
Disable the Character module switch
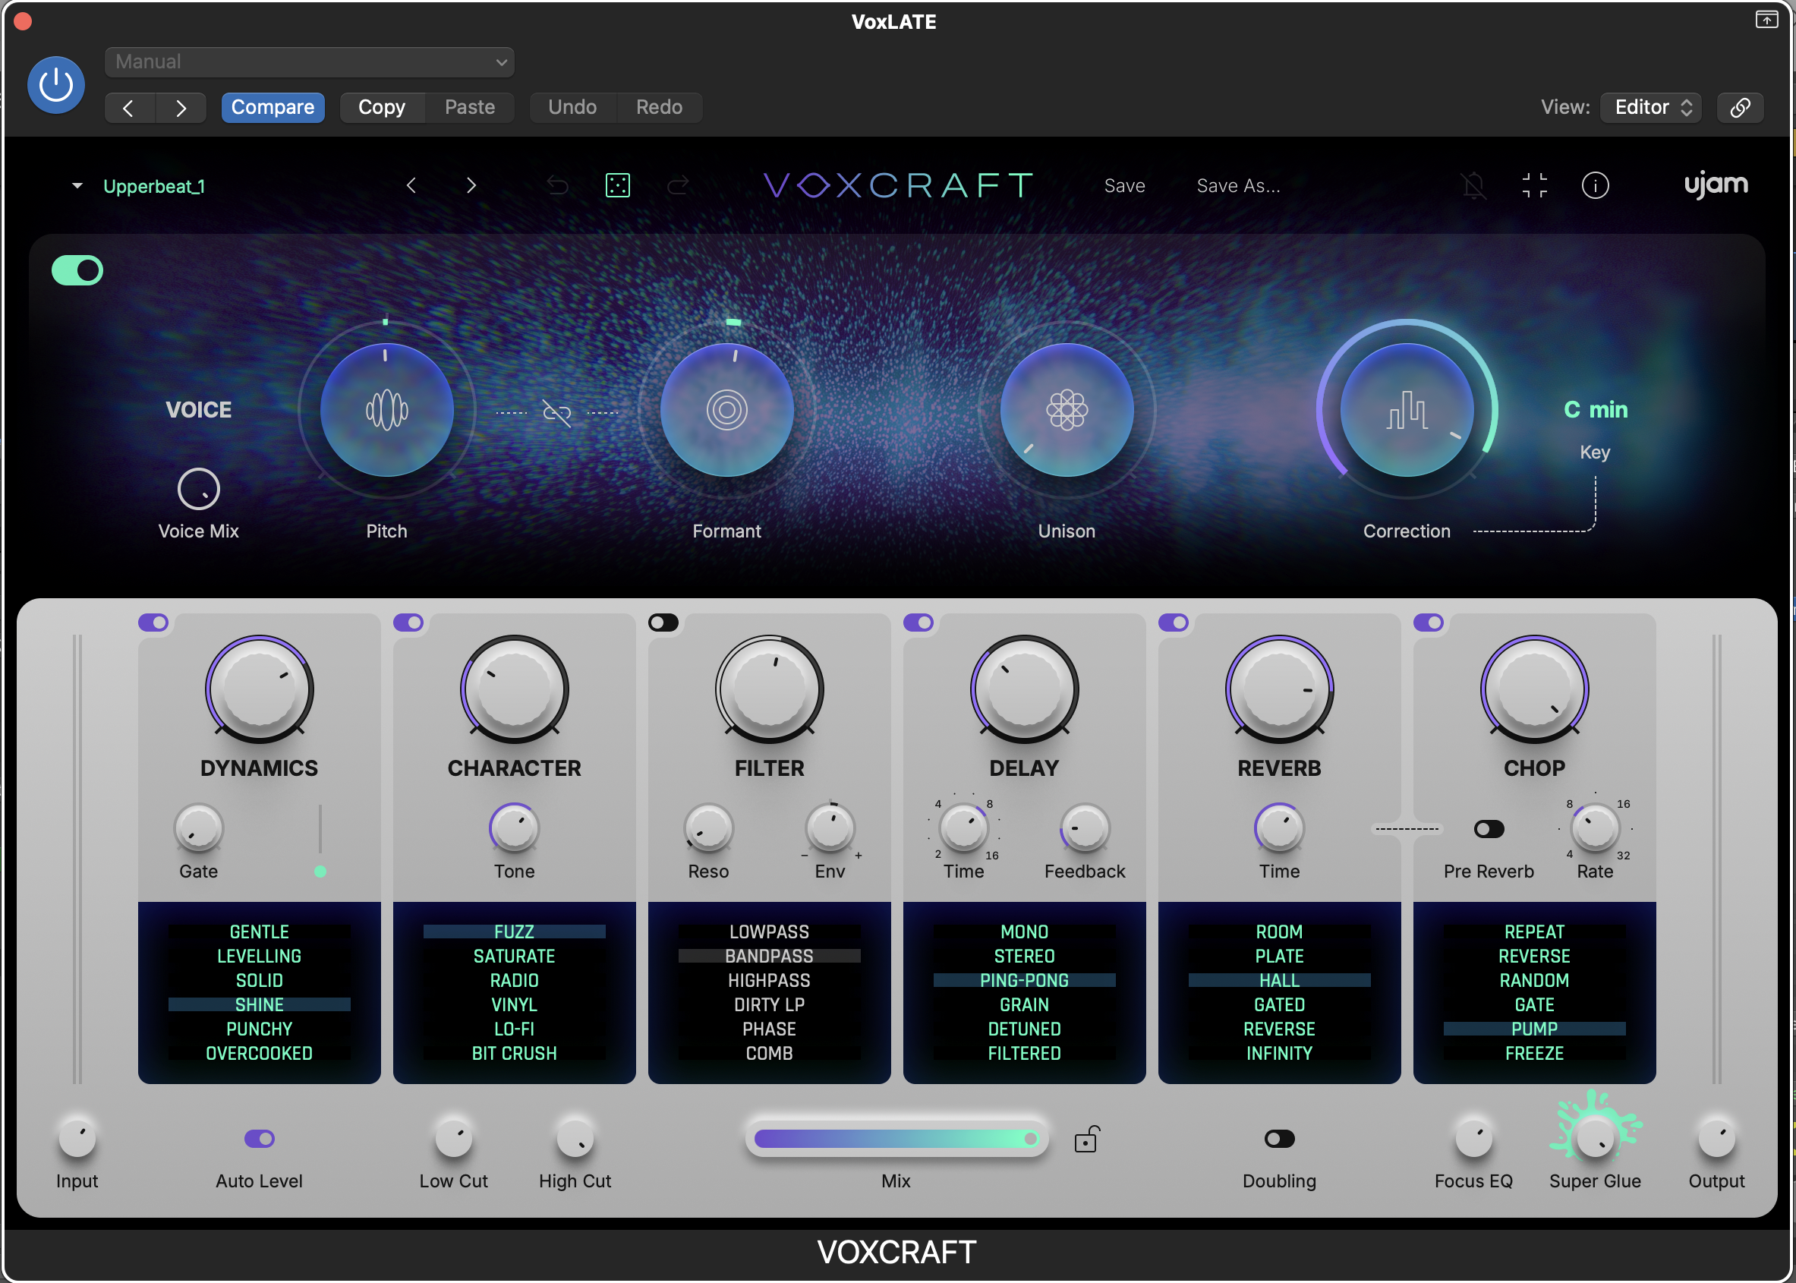pyautogui.click(x=408, y=623)
